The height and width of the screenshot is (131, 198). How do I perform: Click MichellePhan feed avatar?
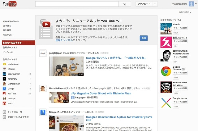(43, 89)
